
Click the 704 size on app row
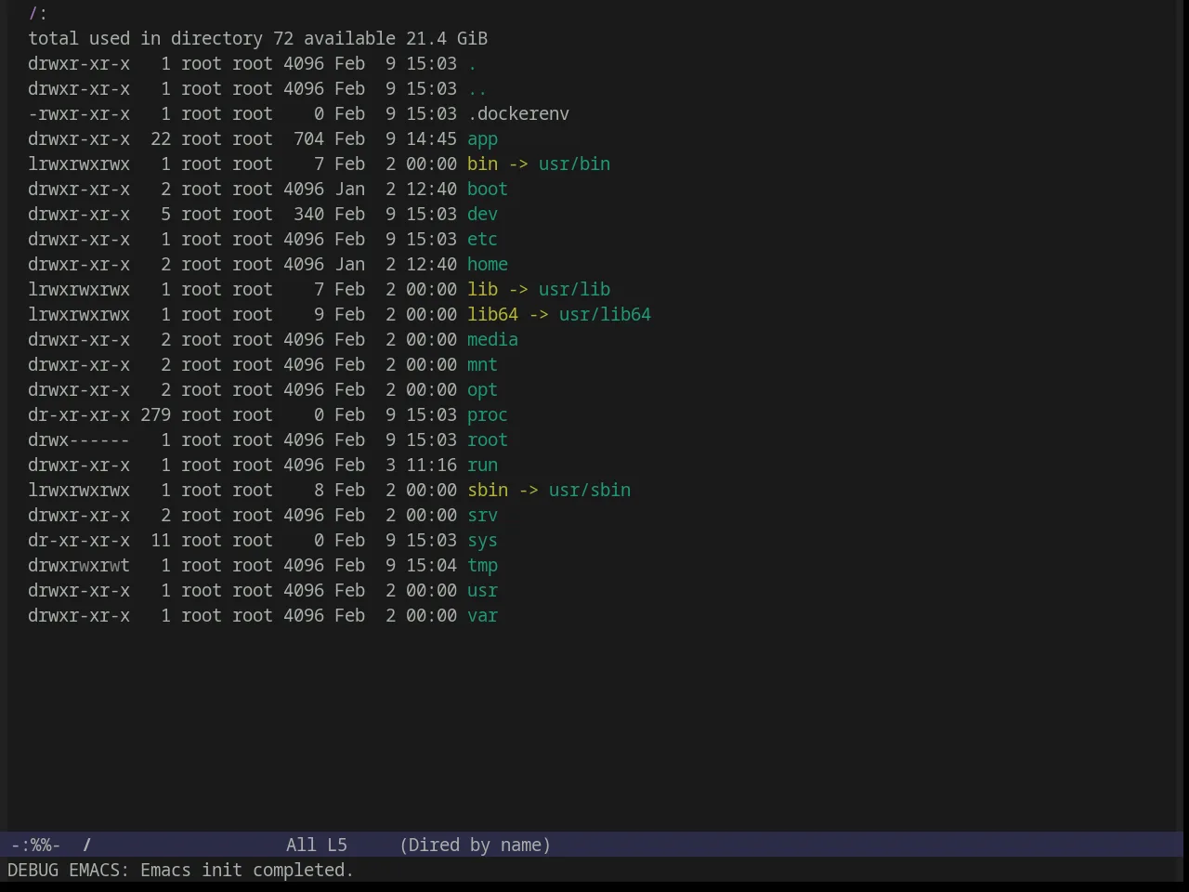click(308, 138)
